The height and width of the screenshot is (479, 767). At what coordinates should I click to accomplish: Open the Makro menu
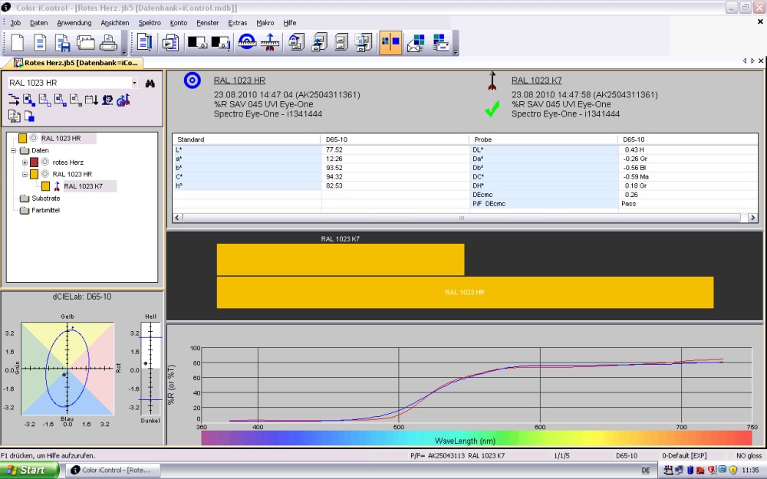pos(265,23)
